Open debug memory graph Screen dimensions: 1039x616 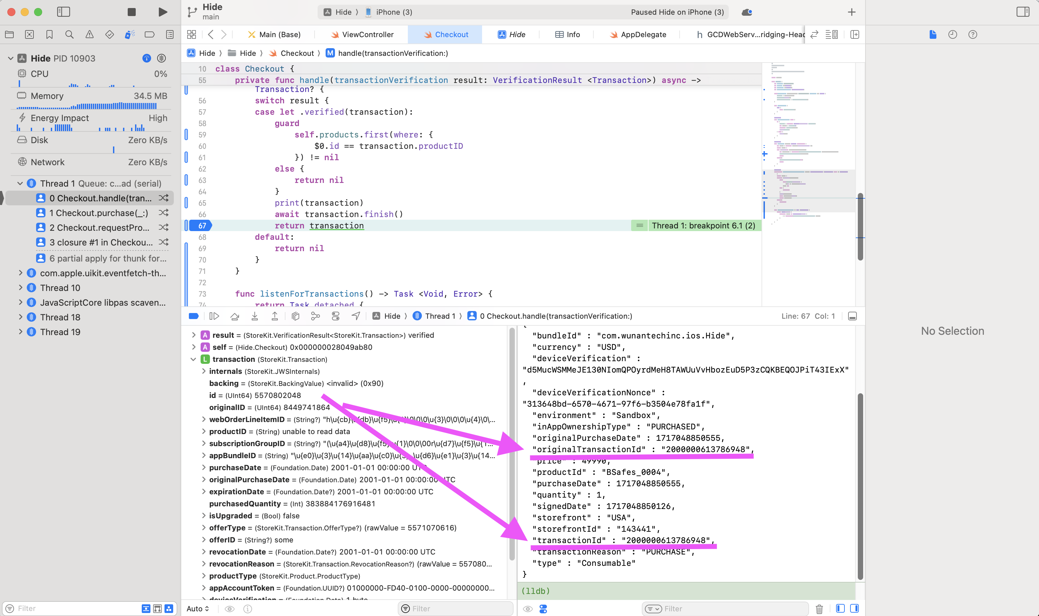(315, 316)
